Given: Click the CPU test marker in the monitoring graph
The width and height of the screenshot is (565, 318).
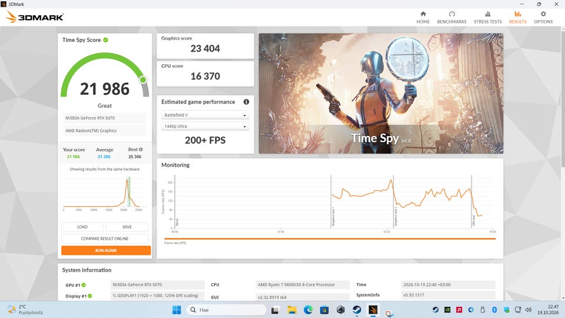Looking at the screenshot, I should pyautogui.click(x=473, y=221).
